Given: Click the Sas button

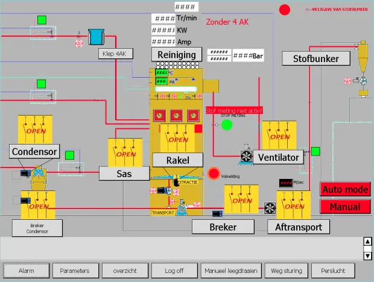Looking at the screenshot, I should pos(124,174).
